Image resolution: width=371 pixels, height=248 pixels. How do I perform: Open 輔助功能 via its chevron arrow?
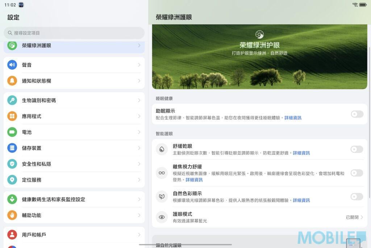tap(139, 215)
